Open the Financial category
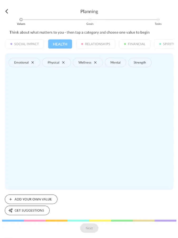178x238 pixels. 135,44
